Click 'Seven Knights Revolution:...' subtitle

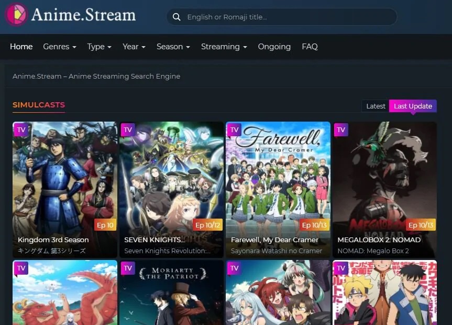tap(167, 251)
